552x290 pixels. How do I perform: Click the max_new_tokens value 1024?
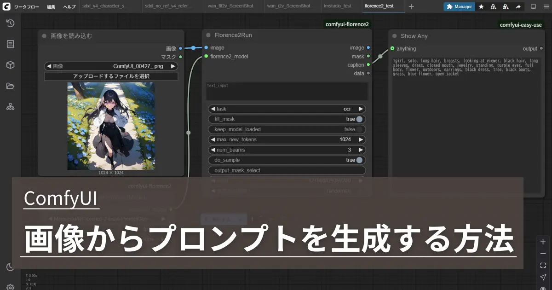[345, 139]
